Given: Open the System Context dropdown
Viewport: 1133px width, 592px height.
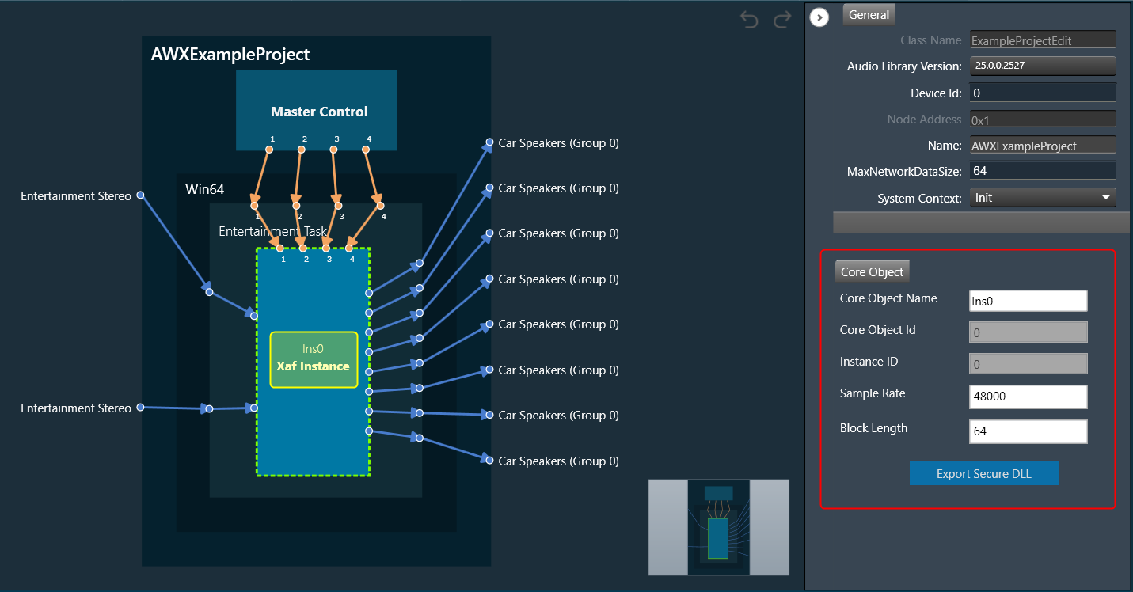Looking at the screenshot, I should coord(1042,198).
